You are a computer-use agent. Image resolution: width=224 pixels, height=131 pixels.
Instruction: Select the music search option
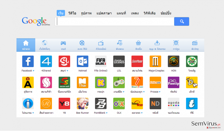pos(135,13)
